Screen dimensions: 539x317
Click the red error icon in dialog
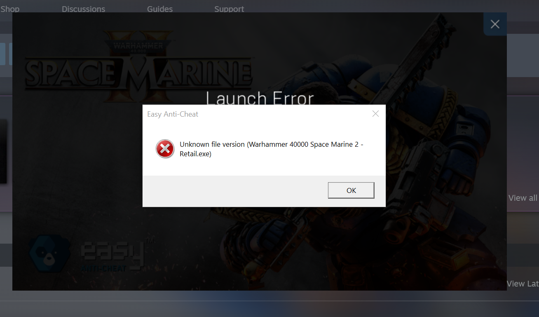click(165, 149)
